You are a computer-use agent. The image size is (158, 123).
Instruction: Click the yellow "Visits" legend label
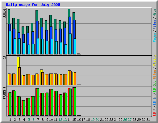(x=155, y=61)
